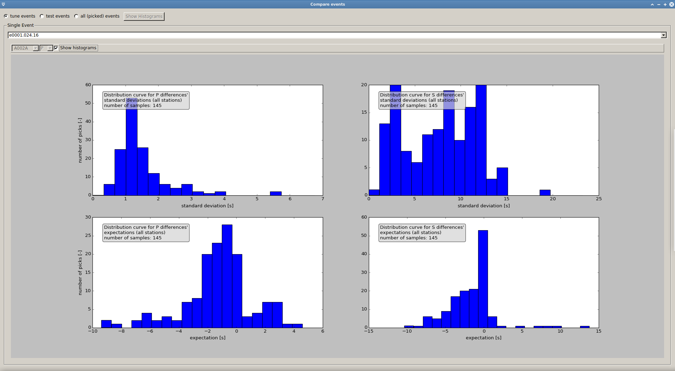Image resolution: width=675 pixels, height=371 pixels.
Task: Minimize the Compare events window
Action: pyautogui.click(x=658, y=4)
